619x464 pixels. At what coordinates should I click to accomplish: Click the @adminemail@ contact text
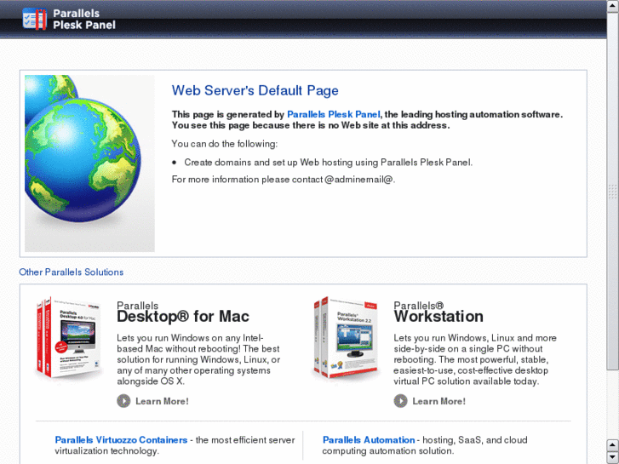click(x=359, y=180)
